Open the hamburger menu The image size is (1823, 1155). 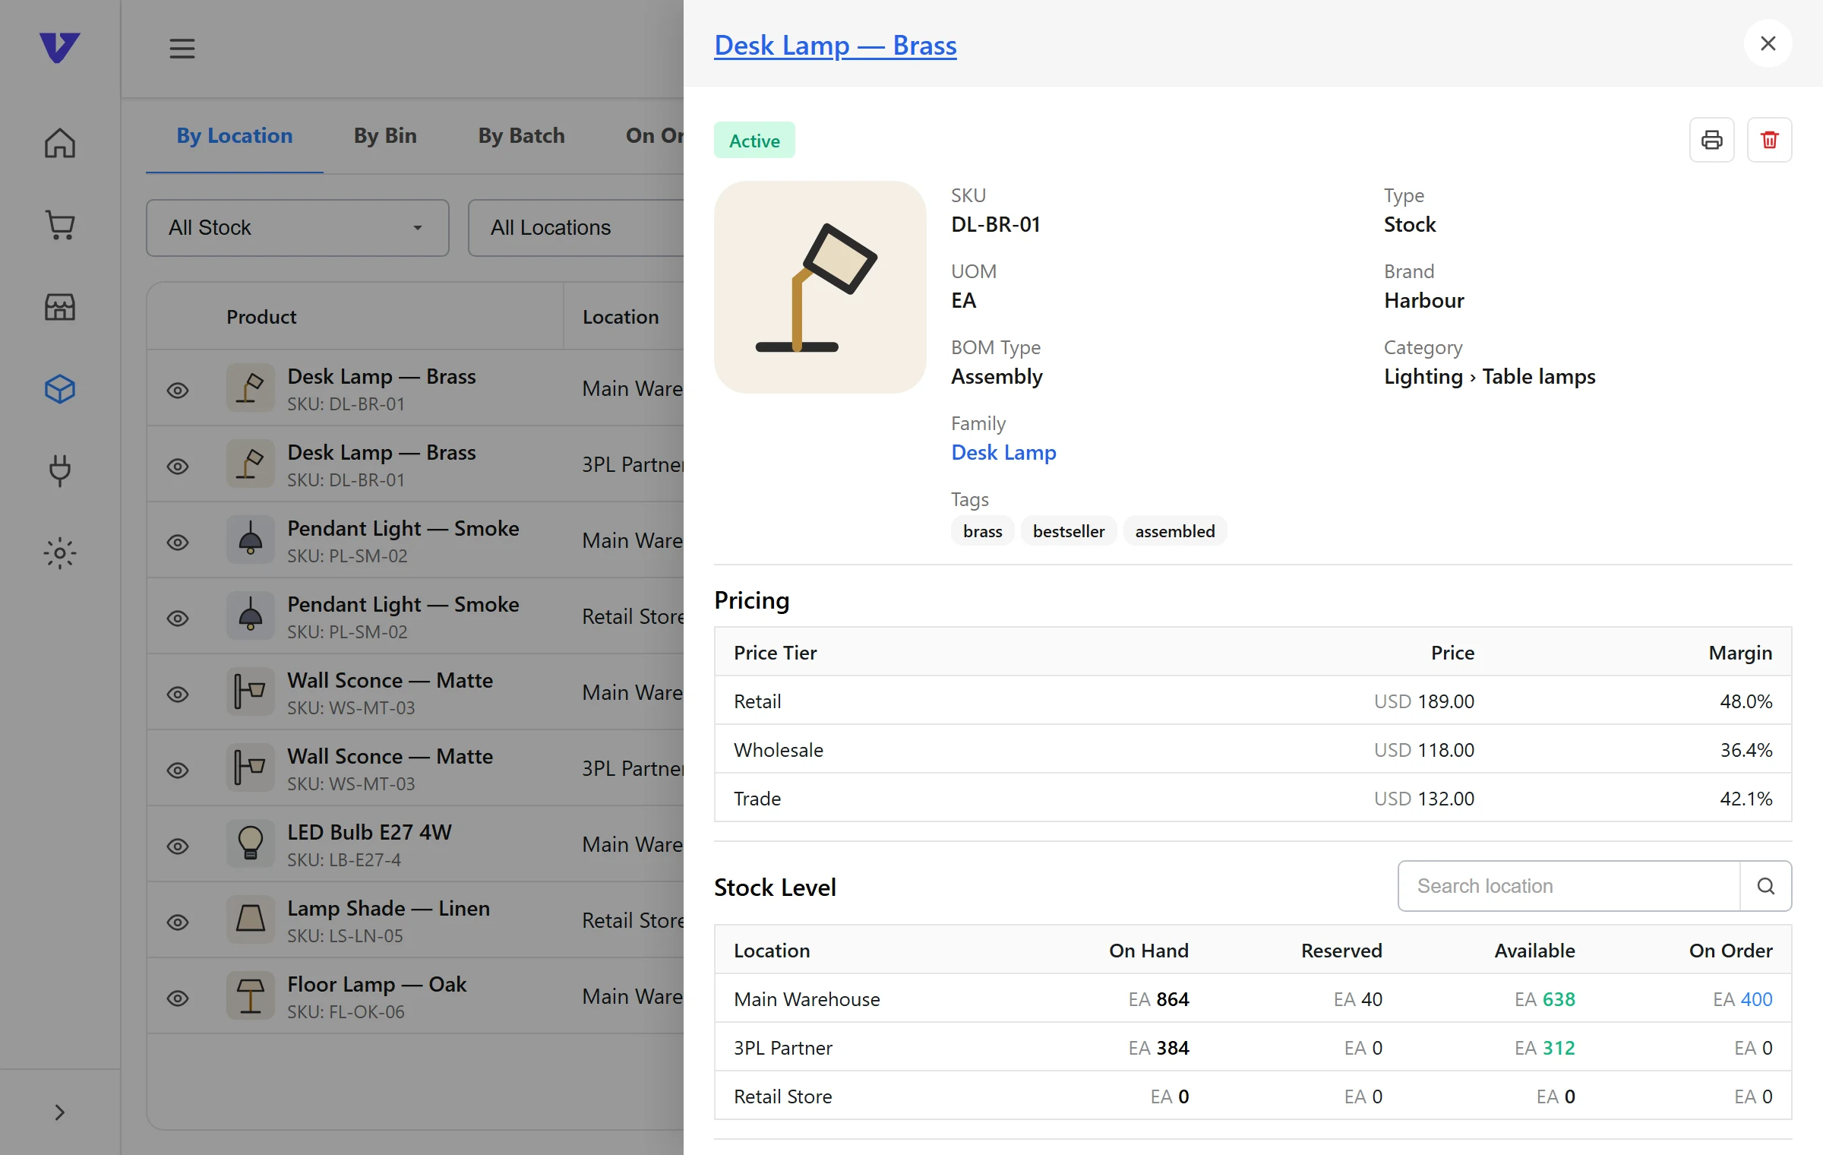click(x=182, y=49)
